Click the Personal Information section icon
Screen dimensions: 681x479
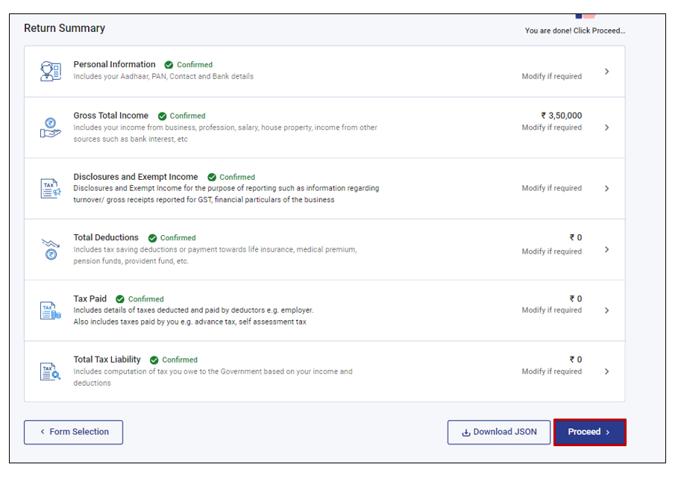click(50, 71)
